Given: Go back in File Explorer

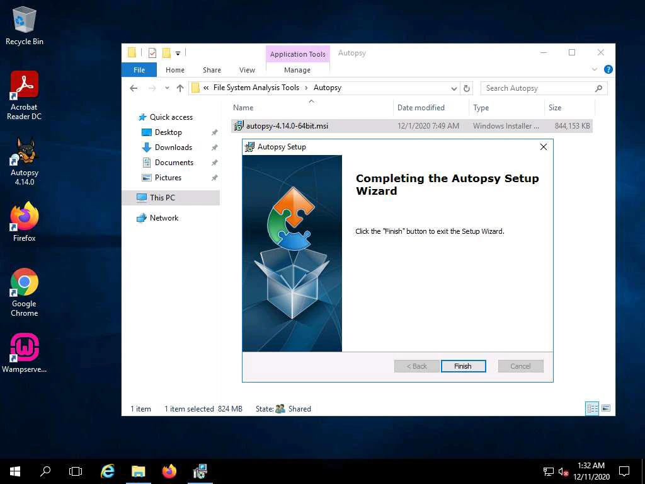Looking at the screenshot, I should pos(134,88).
